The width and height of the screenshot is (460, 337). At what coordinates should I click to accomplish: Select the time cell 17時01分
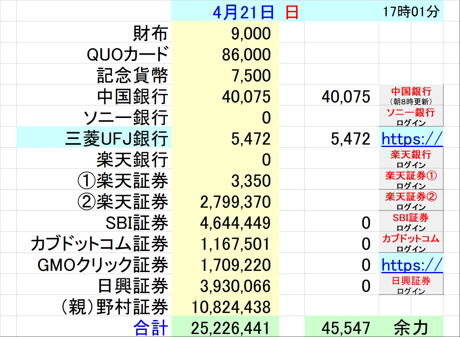[x=411, y=11]
